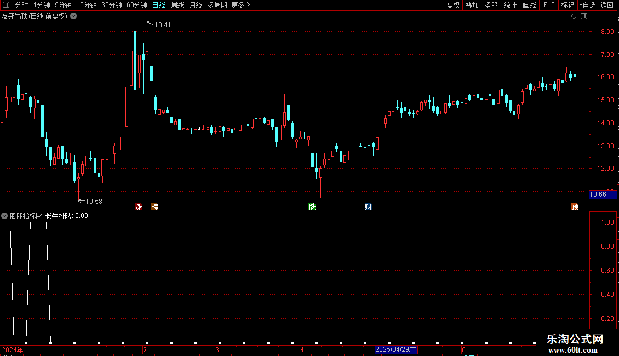
Task: Select the 15分钟 period
Action: click(87, 5)
